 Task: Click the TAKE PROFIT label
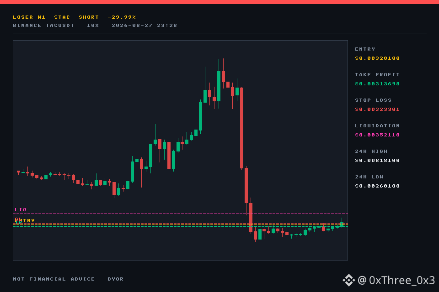point(377,75)
